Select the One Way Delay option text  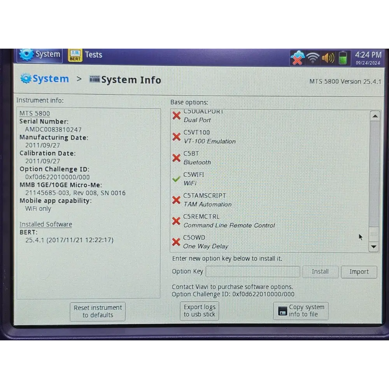(x=206, y=246)
